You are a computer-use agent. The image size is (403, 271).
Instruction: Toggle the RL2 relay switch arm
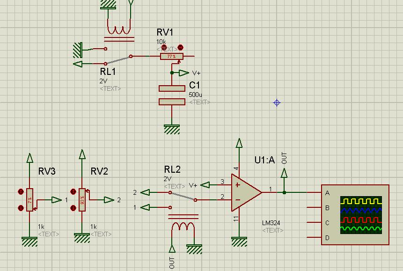tap(183, 196)
